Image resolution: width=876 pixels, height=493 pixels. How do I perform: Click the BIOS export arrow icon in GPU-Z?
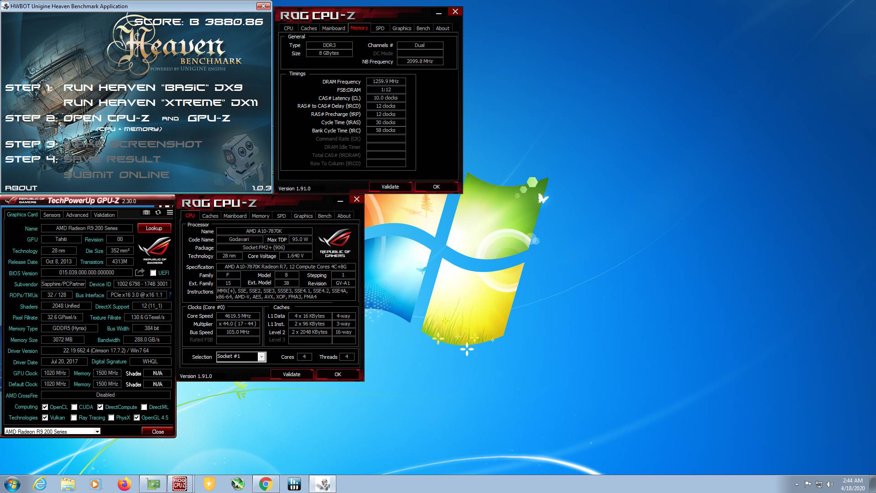pos(140,273)
